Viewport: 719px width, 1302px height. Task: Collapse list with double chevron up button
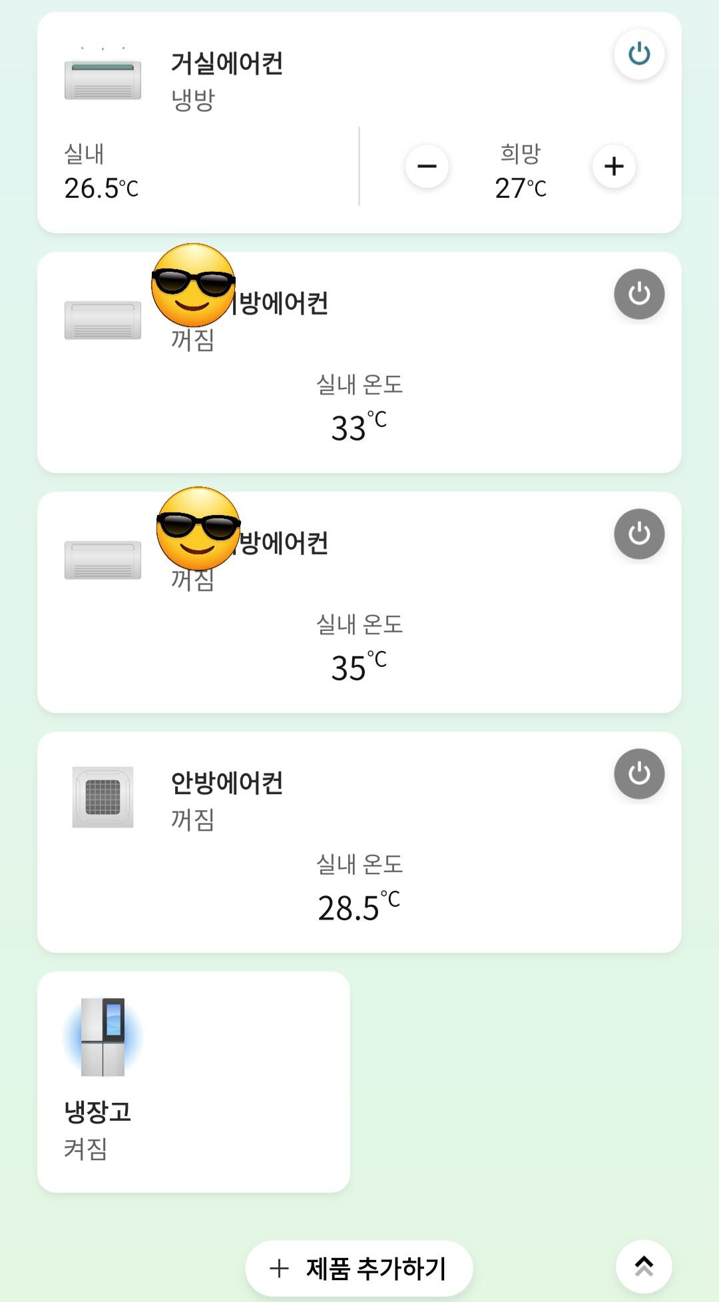[x=643, y=1266]
